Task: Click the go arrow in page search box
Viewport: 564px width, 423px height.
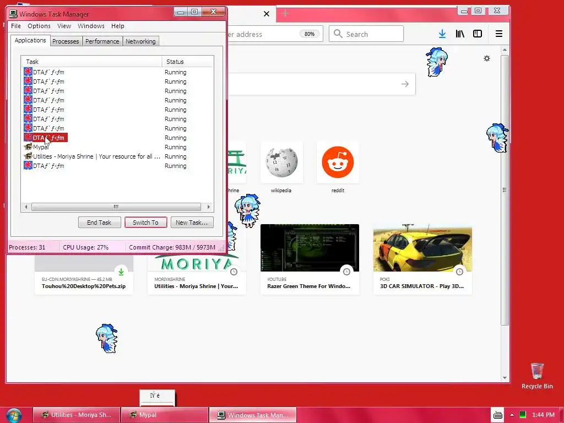Action: click(405, 84)
